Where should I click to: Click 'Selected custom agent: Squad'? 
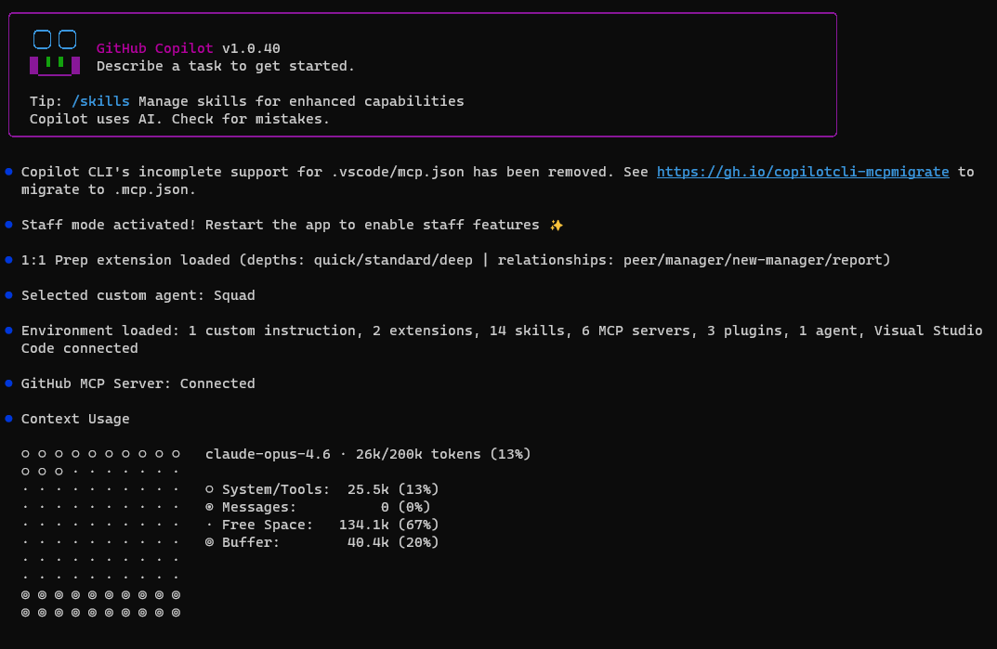138,295
